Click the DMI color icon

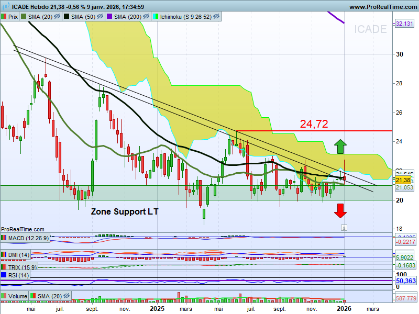coord(4,254)
